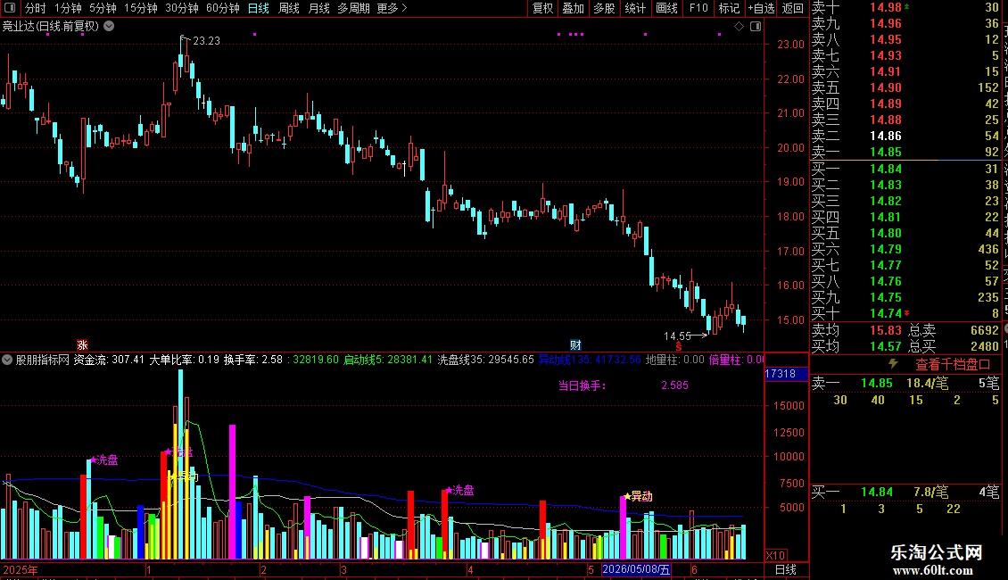This screenshot has width=1008, height=580.
Task: Click the 换手率 2.58 readout
Action: pyautogui.click(x=252, y=360)
